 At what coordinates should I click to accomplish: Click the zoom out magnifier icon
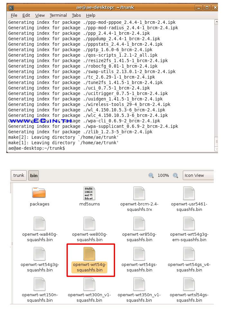pyautogui.click(x=151, y=175)
